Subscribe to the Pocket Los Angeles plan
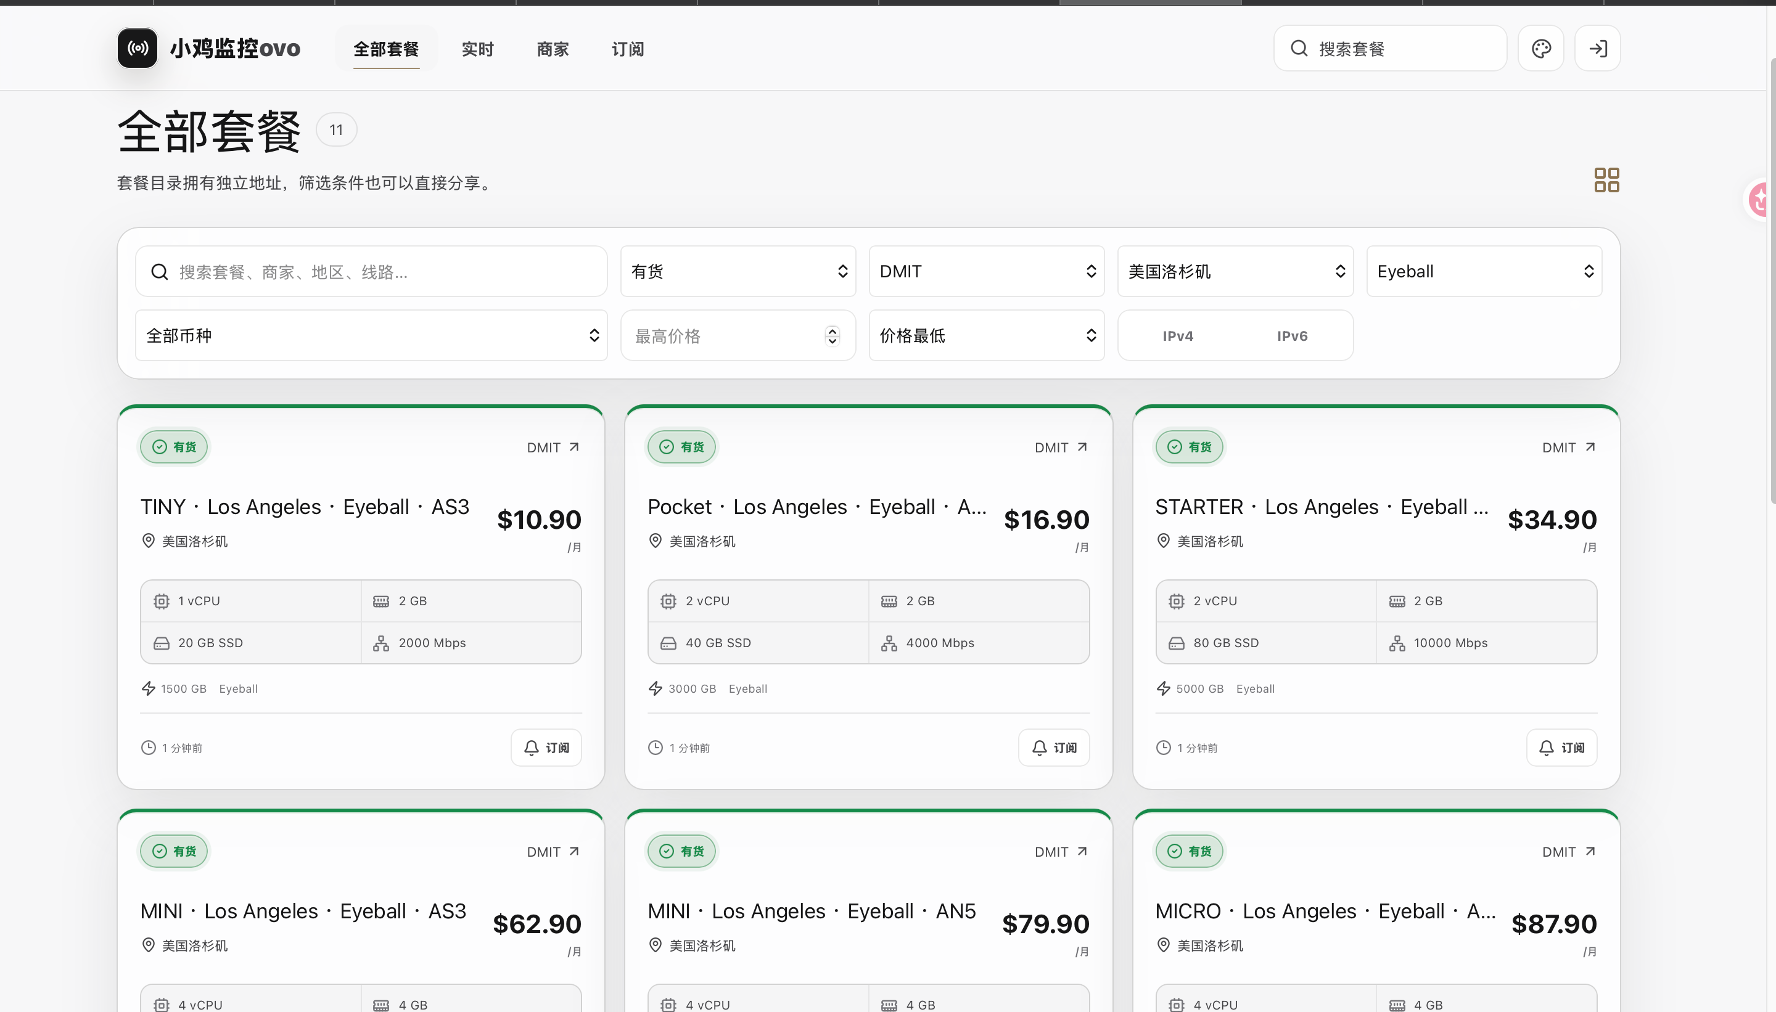 (x=1053, y=747)
